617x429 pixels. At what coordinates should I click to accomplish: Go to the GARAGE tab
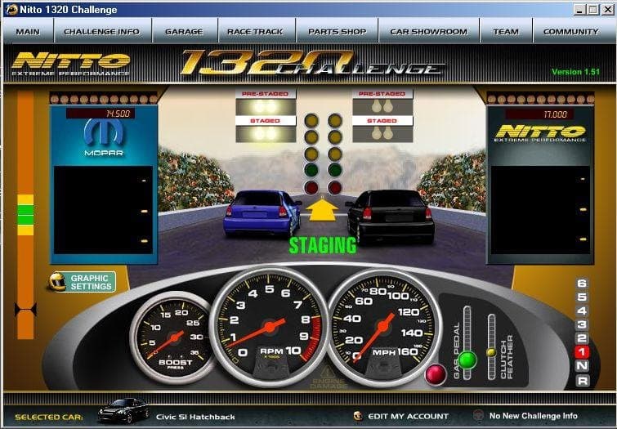(184, 32)
